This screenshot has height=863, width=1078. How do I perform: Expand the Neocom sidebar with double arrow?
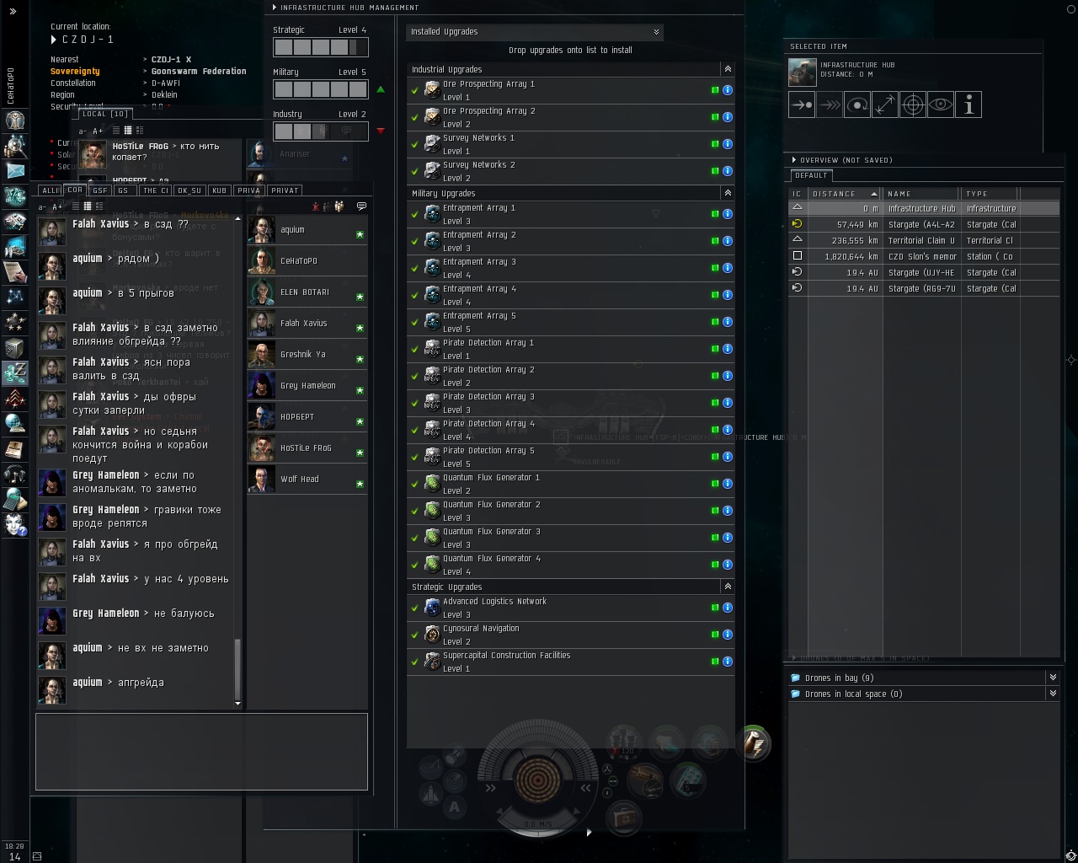[13, 12]
